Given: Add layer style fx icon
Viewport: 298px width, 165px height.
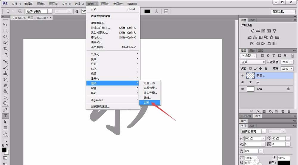Looking at the screenshot, I should pyautogui.click(x=258, y=111).
